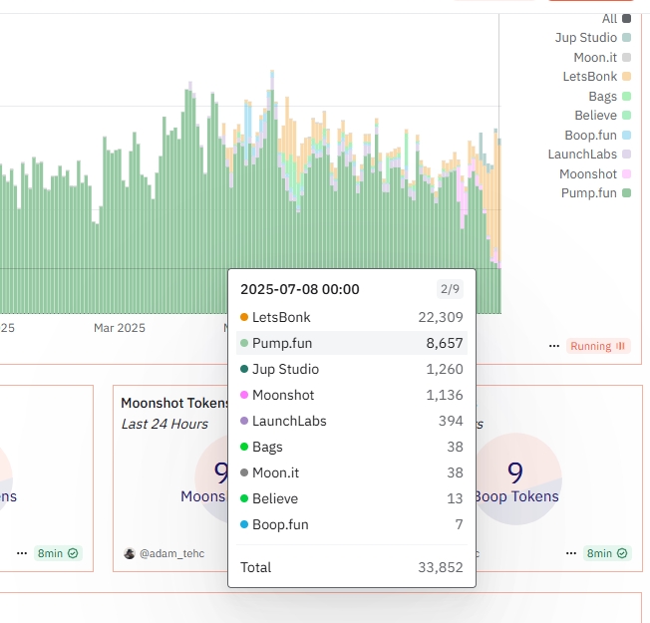Click the Boop Tokens label
Image resolution: width=650 pixels, height=623 pixels.
coord(516,496)
